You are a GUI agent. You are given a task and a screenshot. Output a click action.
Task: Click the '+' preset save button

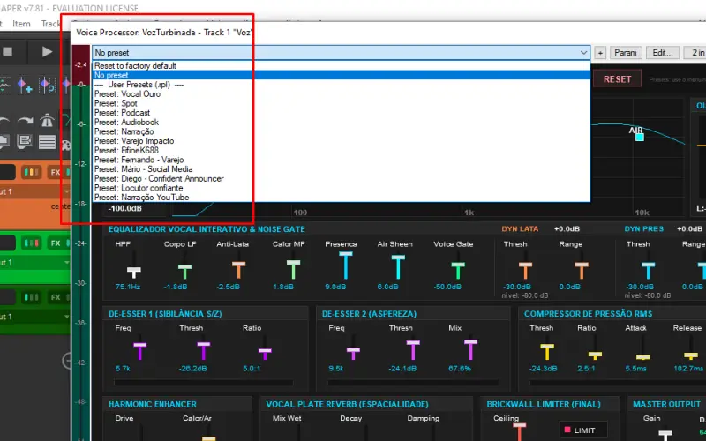pyautogui.click(x=600, y=53)
